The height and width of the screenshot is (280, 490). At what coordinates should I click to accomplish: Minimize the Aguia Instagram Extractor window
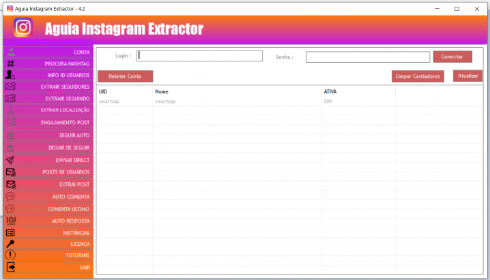(437, 9)
